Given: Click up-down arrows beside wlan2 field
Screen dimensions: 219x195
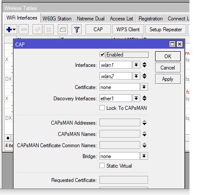Looking at the screenshot, I should [144, 76].
